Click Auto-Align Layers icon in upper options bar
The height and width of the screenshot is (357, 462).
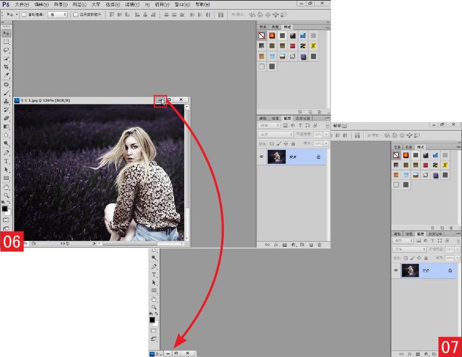(221, 14)
